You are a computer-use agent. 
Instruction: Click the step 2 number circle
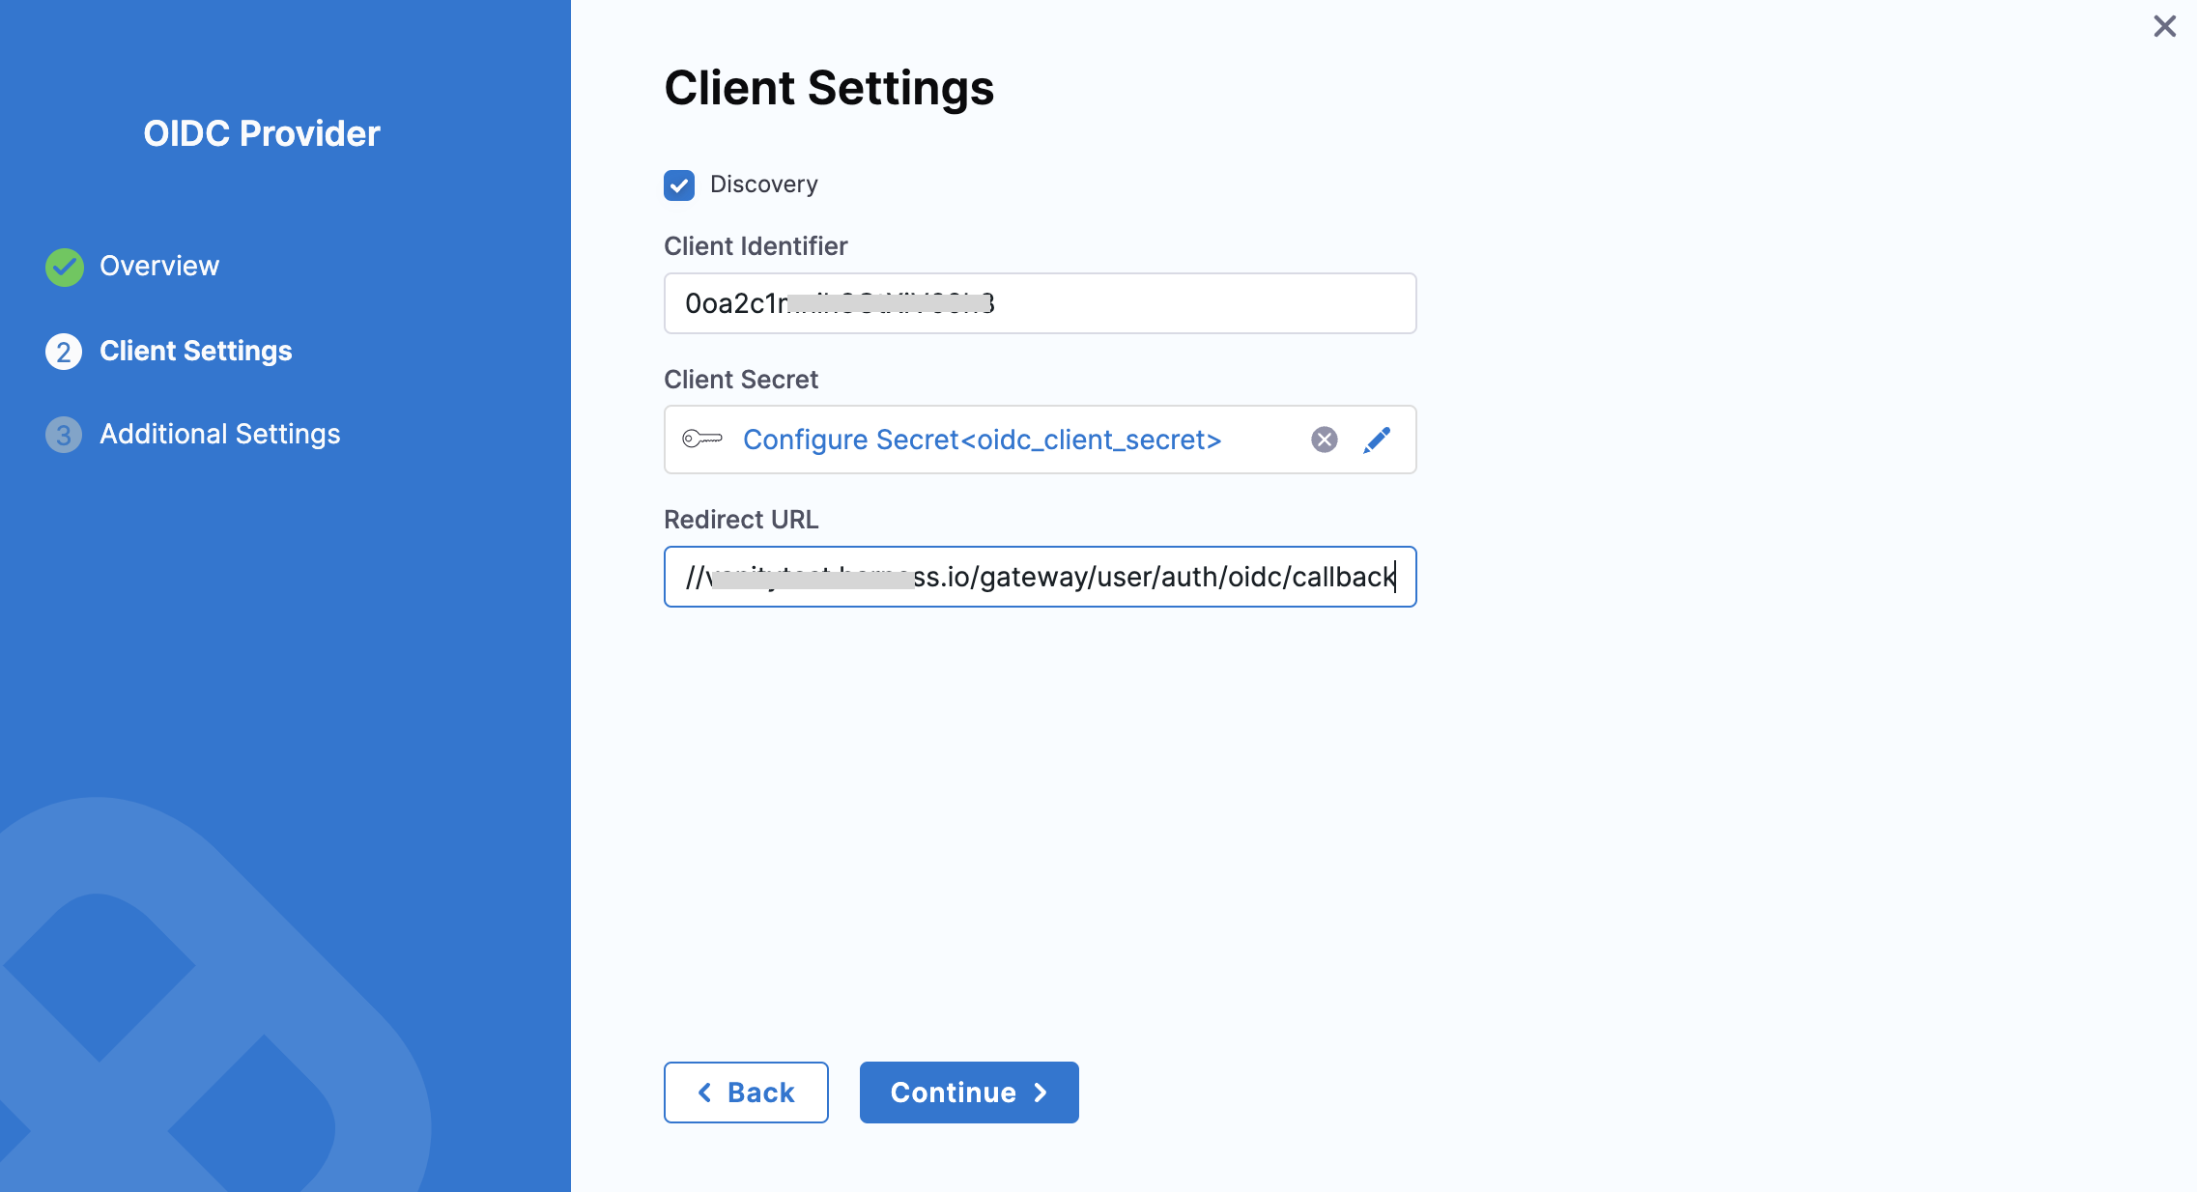pyautogui.click(x=64, y=352)
